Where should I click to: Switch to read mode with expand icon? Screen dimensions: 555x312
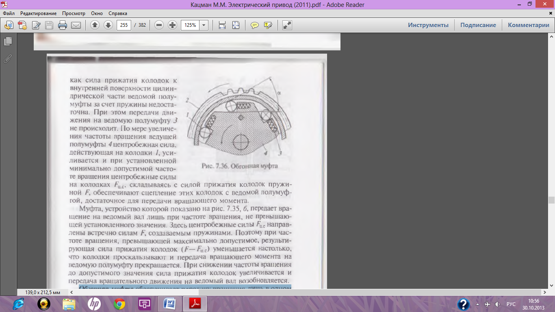287,25
